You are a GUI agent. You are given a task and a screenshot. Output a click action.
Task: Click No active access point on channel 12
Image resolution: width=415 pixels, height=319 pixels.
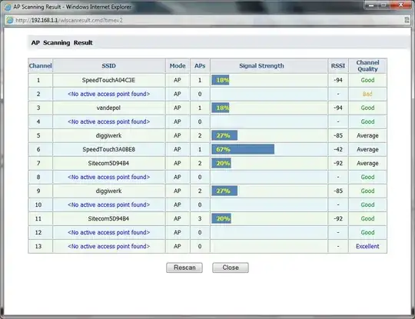109,232
